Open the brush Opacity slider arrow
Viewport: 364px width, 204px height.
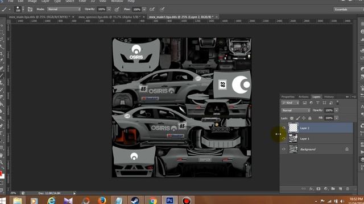click(x=109, y=9)
